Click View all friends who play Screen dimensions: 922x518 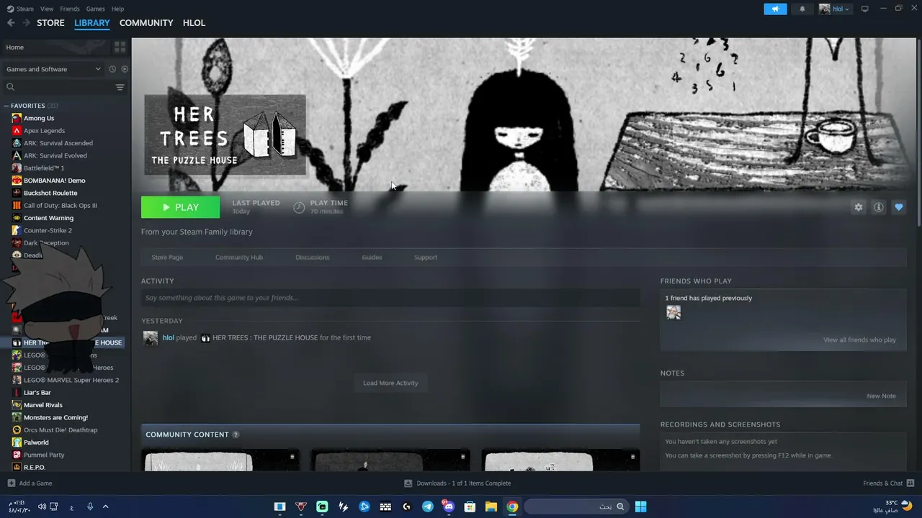860,340
